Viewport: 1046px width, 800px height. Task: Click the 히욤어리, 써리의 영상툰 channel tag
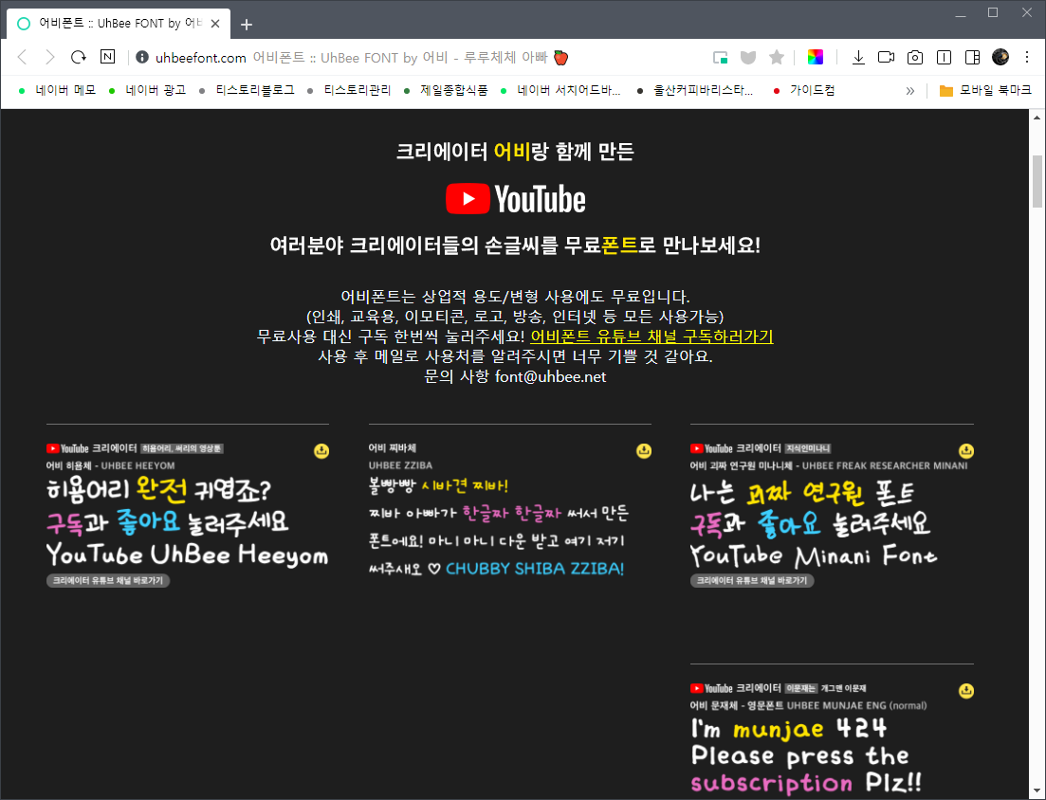coord(182,448)
